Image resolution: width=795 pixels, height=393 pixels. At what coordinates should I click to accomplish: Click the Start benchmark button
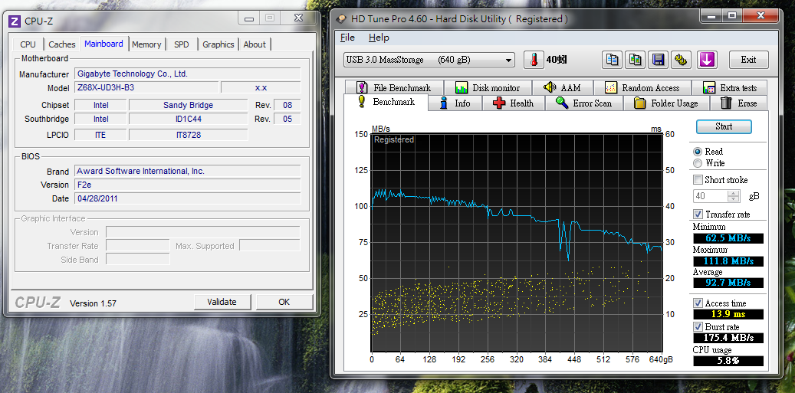[724, 126]
